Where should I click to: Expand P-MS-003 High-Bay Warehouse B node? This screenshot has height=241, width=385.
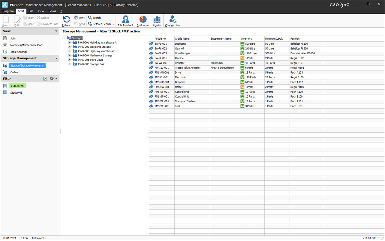click(x=69, y=51)
